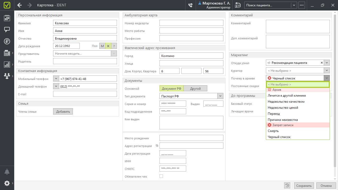Expand the Тип документа dropdown
Image resolution: width=338 pixels, height=190 pixels.
tap(220, 96)
